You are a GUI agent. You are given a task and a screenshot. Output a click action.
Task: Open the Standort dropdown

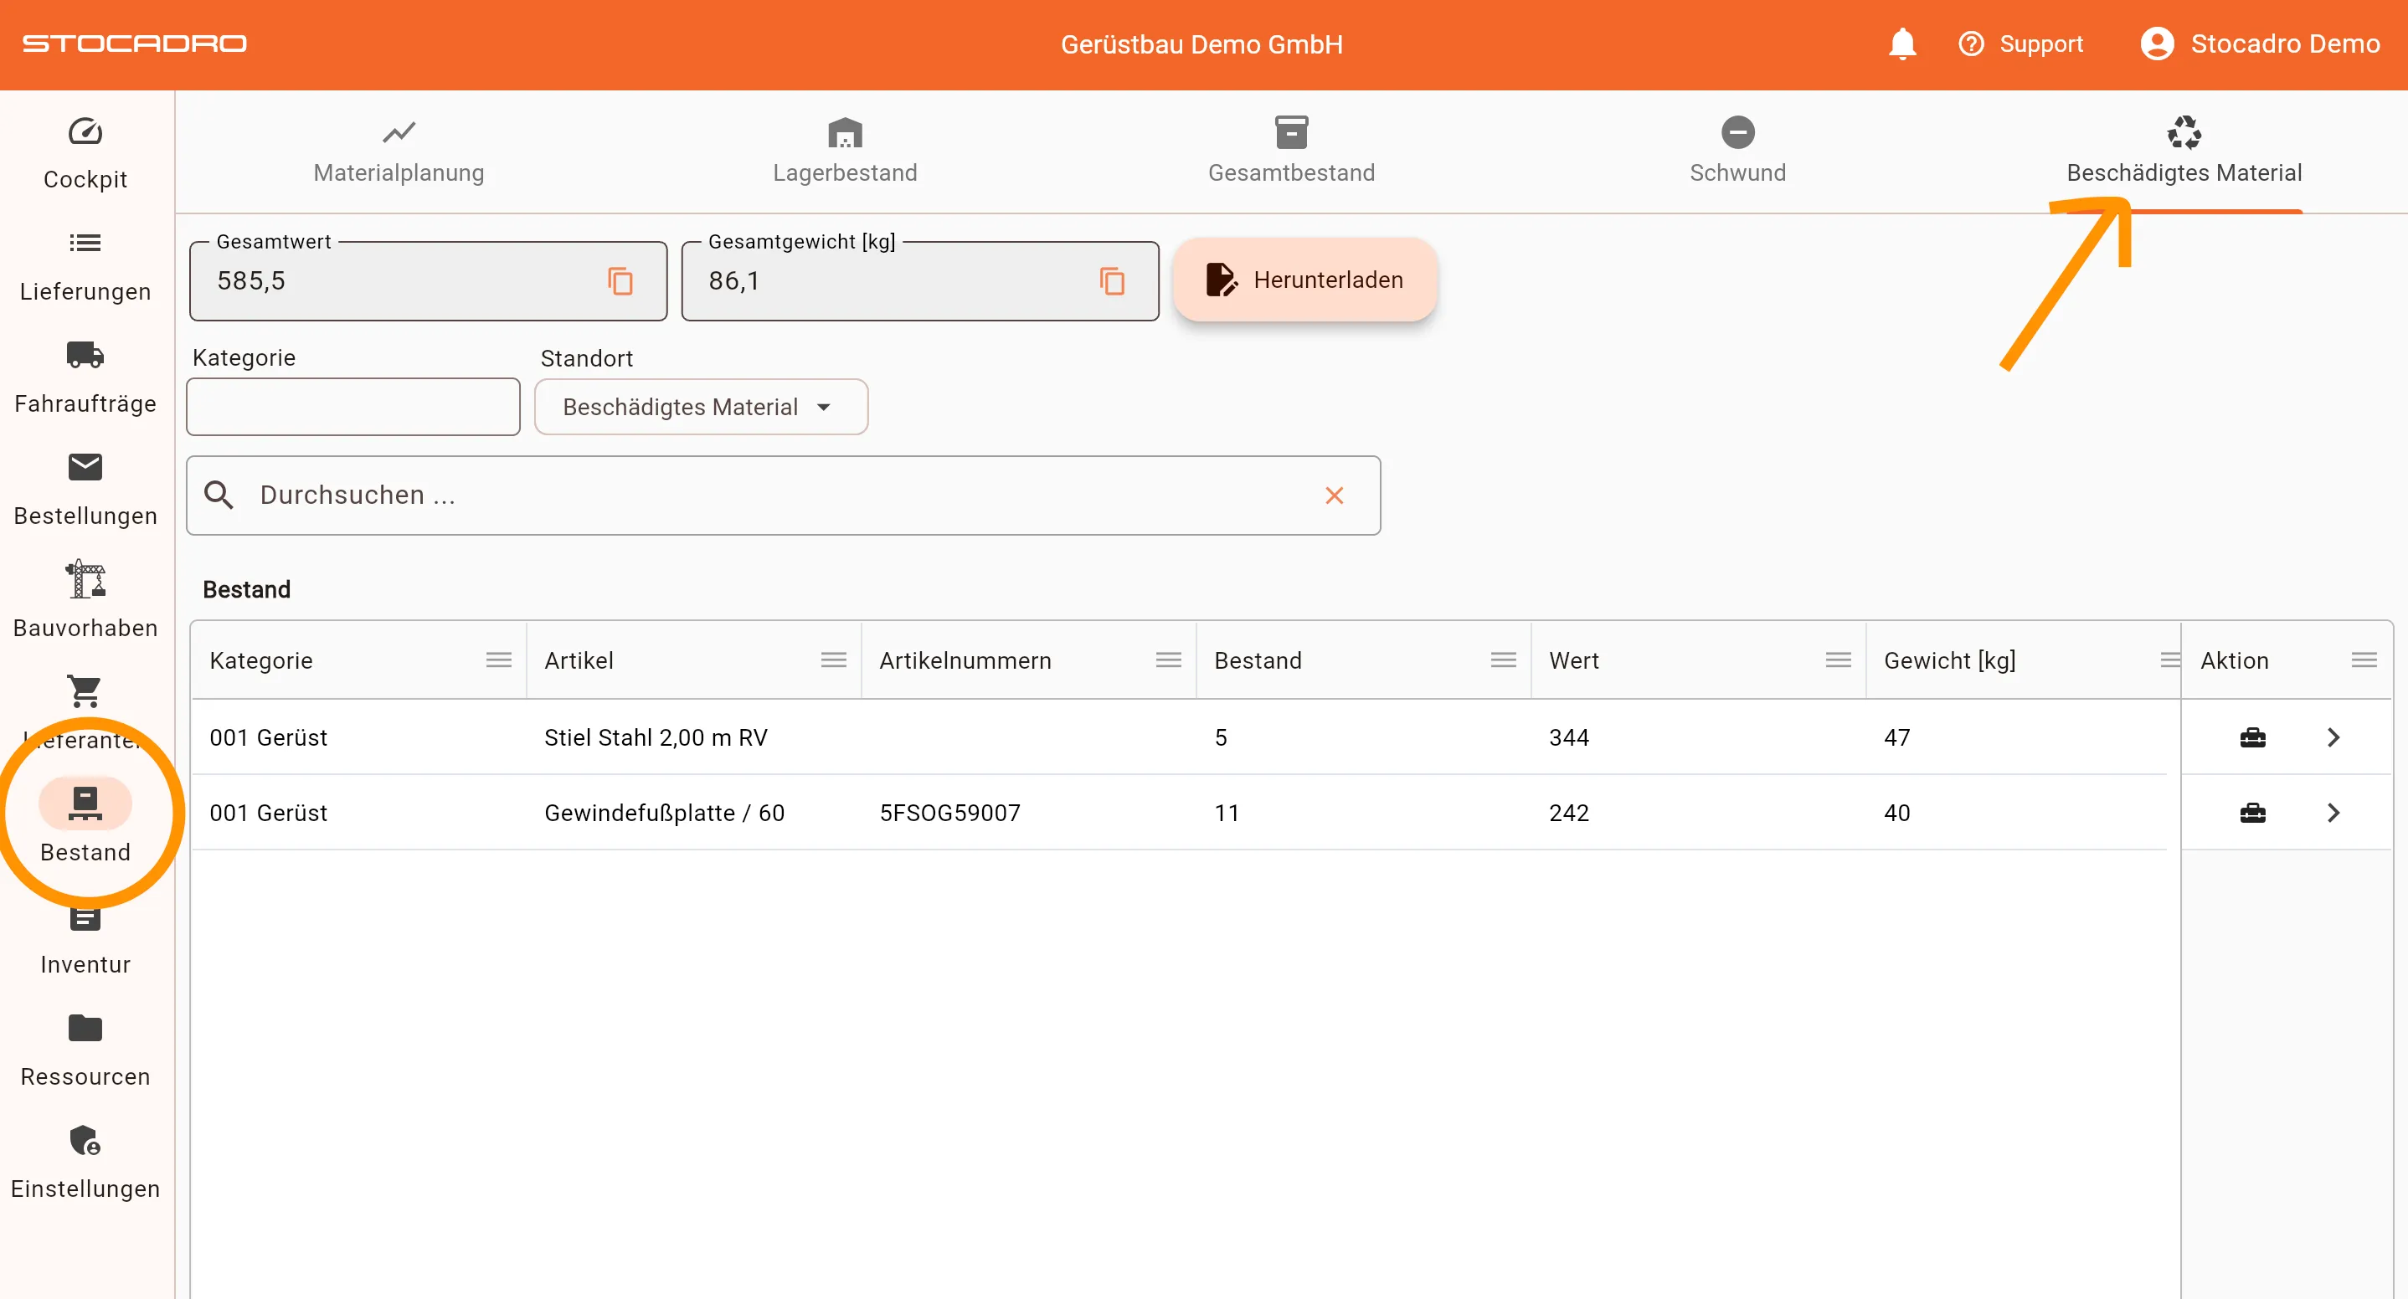pyautogui.click(x=701, y=407)
